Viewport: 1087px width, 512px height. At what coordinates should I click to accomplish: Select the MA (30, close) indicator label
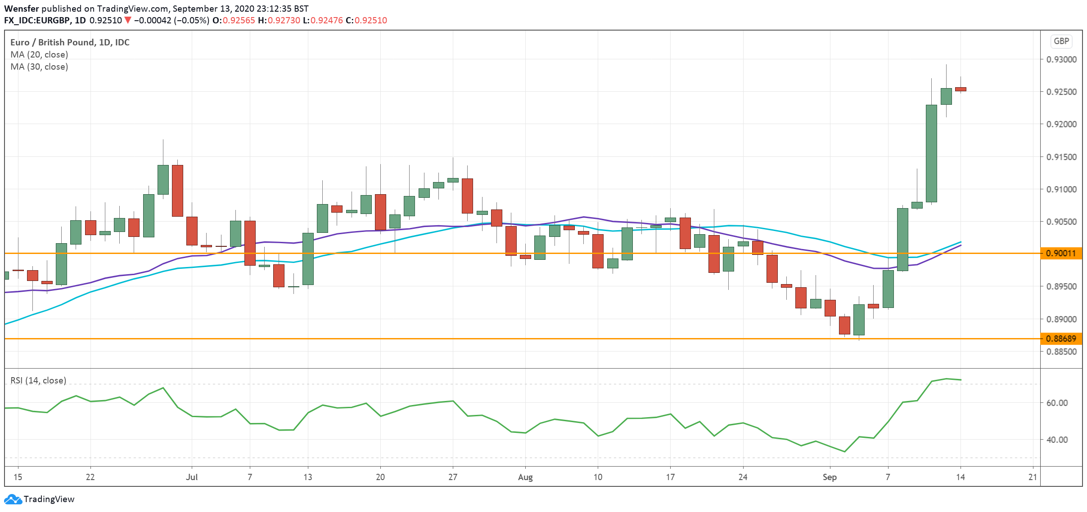tap(39, 67)
